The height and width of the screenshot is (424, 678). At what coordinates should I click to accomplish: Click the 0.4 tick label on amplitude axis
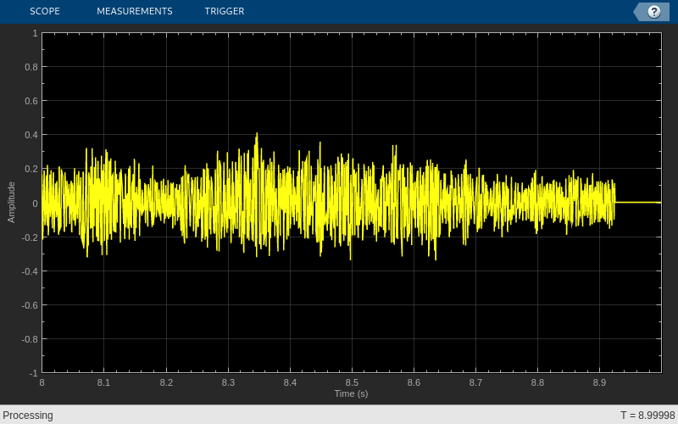(31, 135)
